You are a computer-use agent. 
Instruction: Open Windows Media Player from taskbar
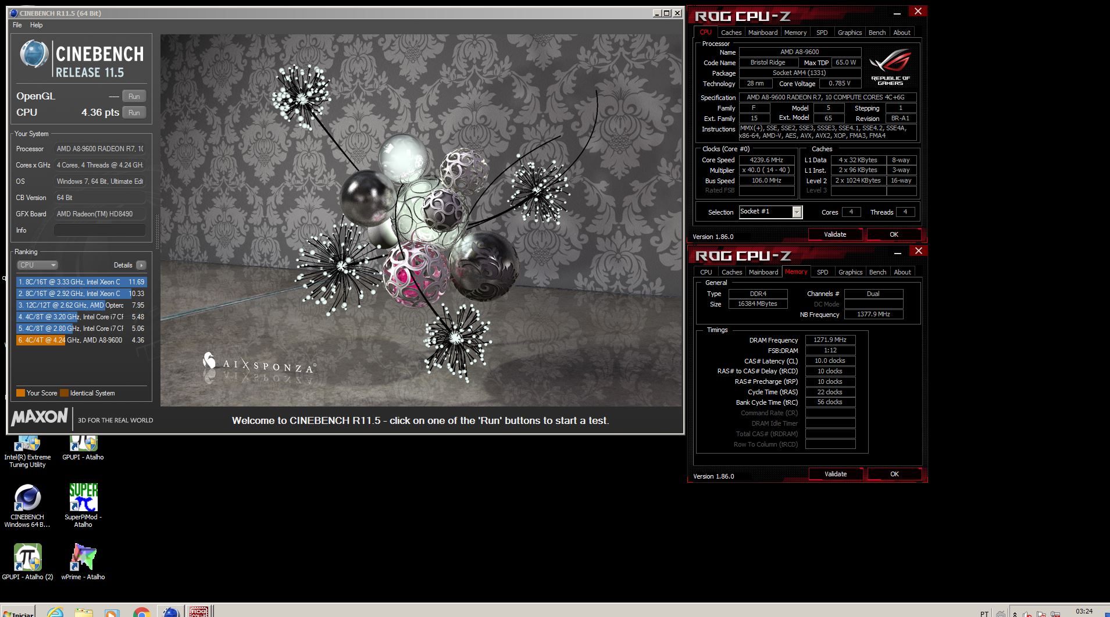click(112, 612)
